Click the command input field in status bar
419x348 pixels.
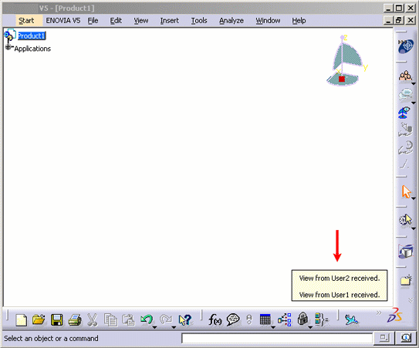pyautogui.click(x=277, y=339)
